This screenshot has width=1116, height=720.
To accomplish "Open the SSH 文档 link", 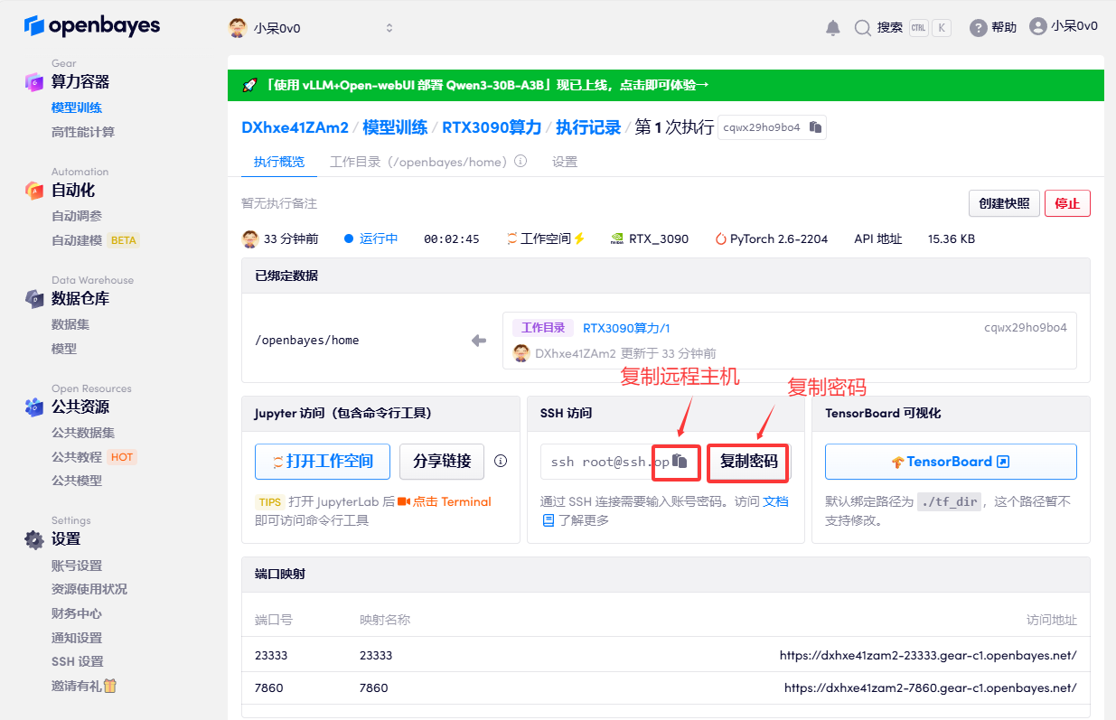I will coord(776,500).
